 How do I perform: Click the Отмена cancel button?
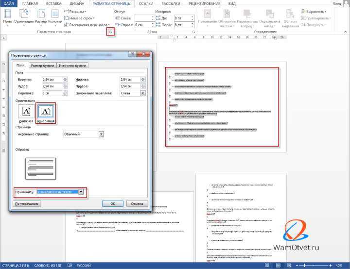point(137,203)
